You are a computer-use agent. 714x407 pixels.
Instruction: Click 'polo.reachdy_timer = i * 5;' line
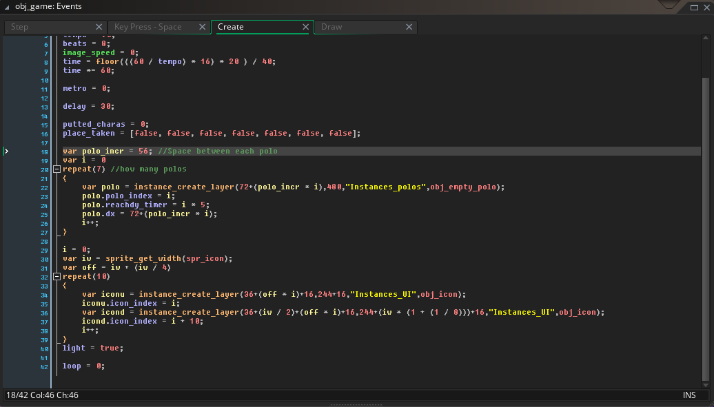145,205
